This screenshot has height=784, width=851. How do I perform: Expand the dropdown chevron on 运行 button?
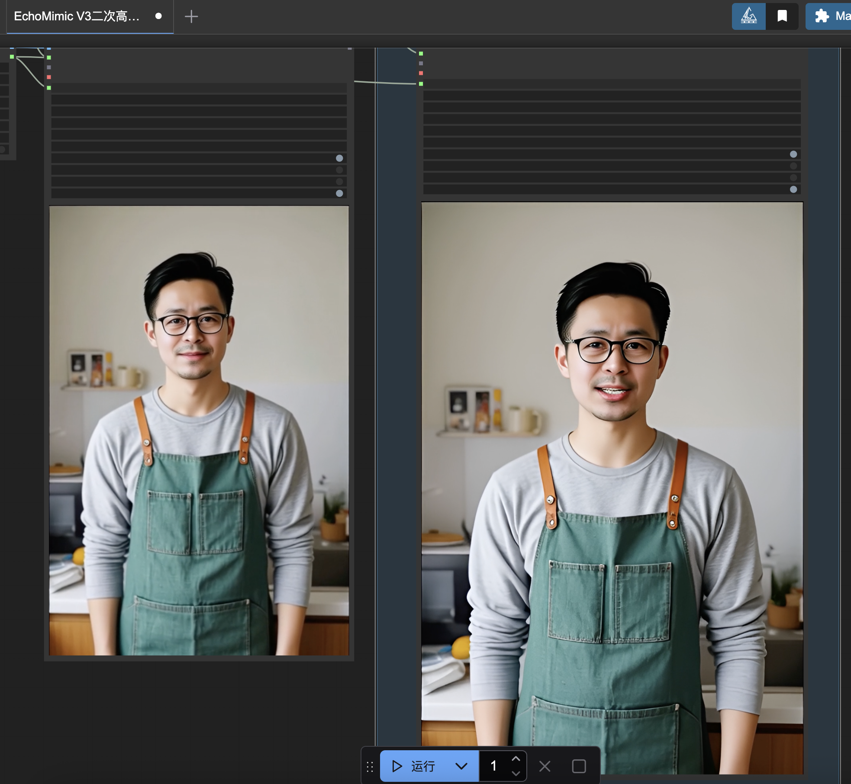coord(461,766)
